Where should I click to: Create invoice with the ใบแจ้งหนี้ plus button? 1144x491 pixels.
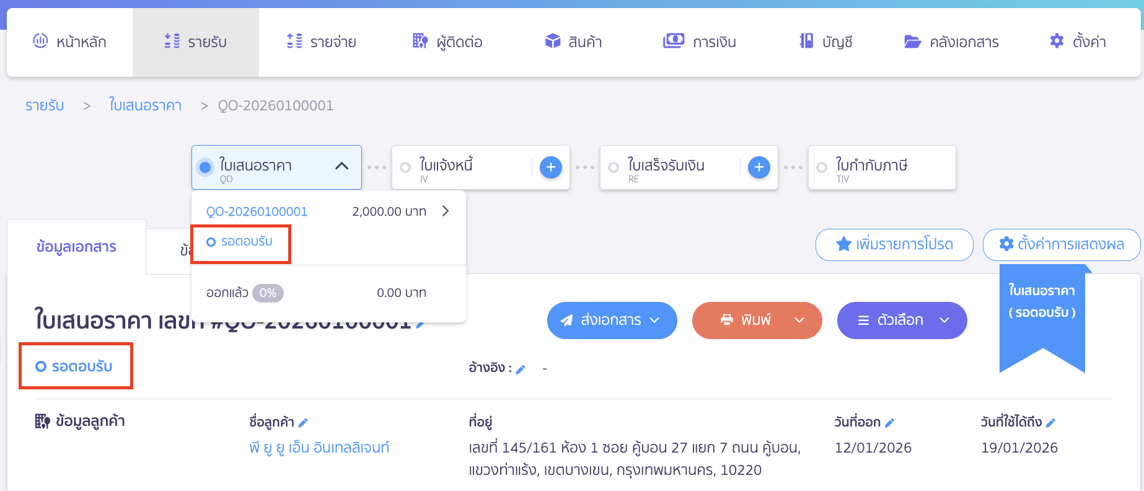click(550, 167)
